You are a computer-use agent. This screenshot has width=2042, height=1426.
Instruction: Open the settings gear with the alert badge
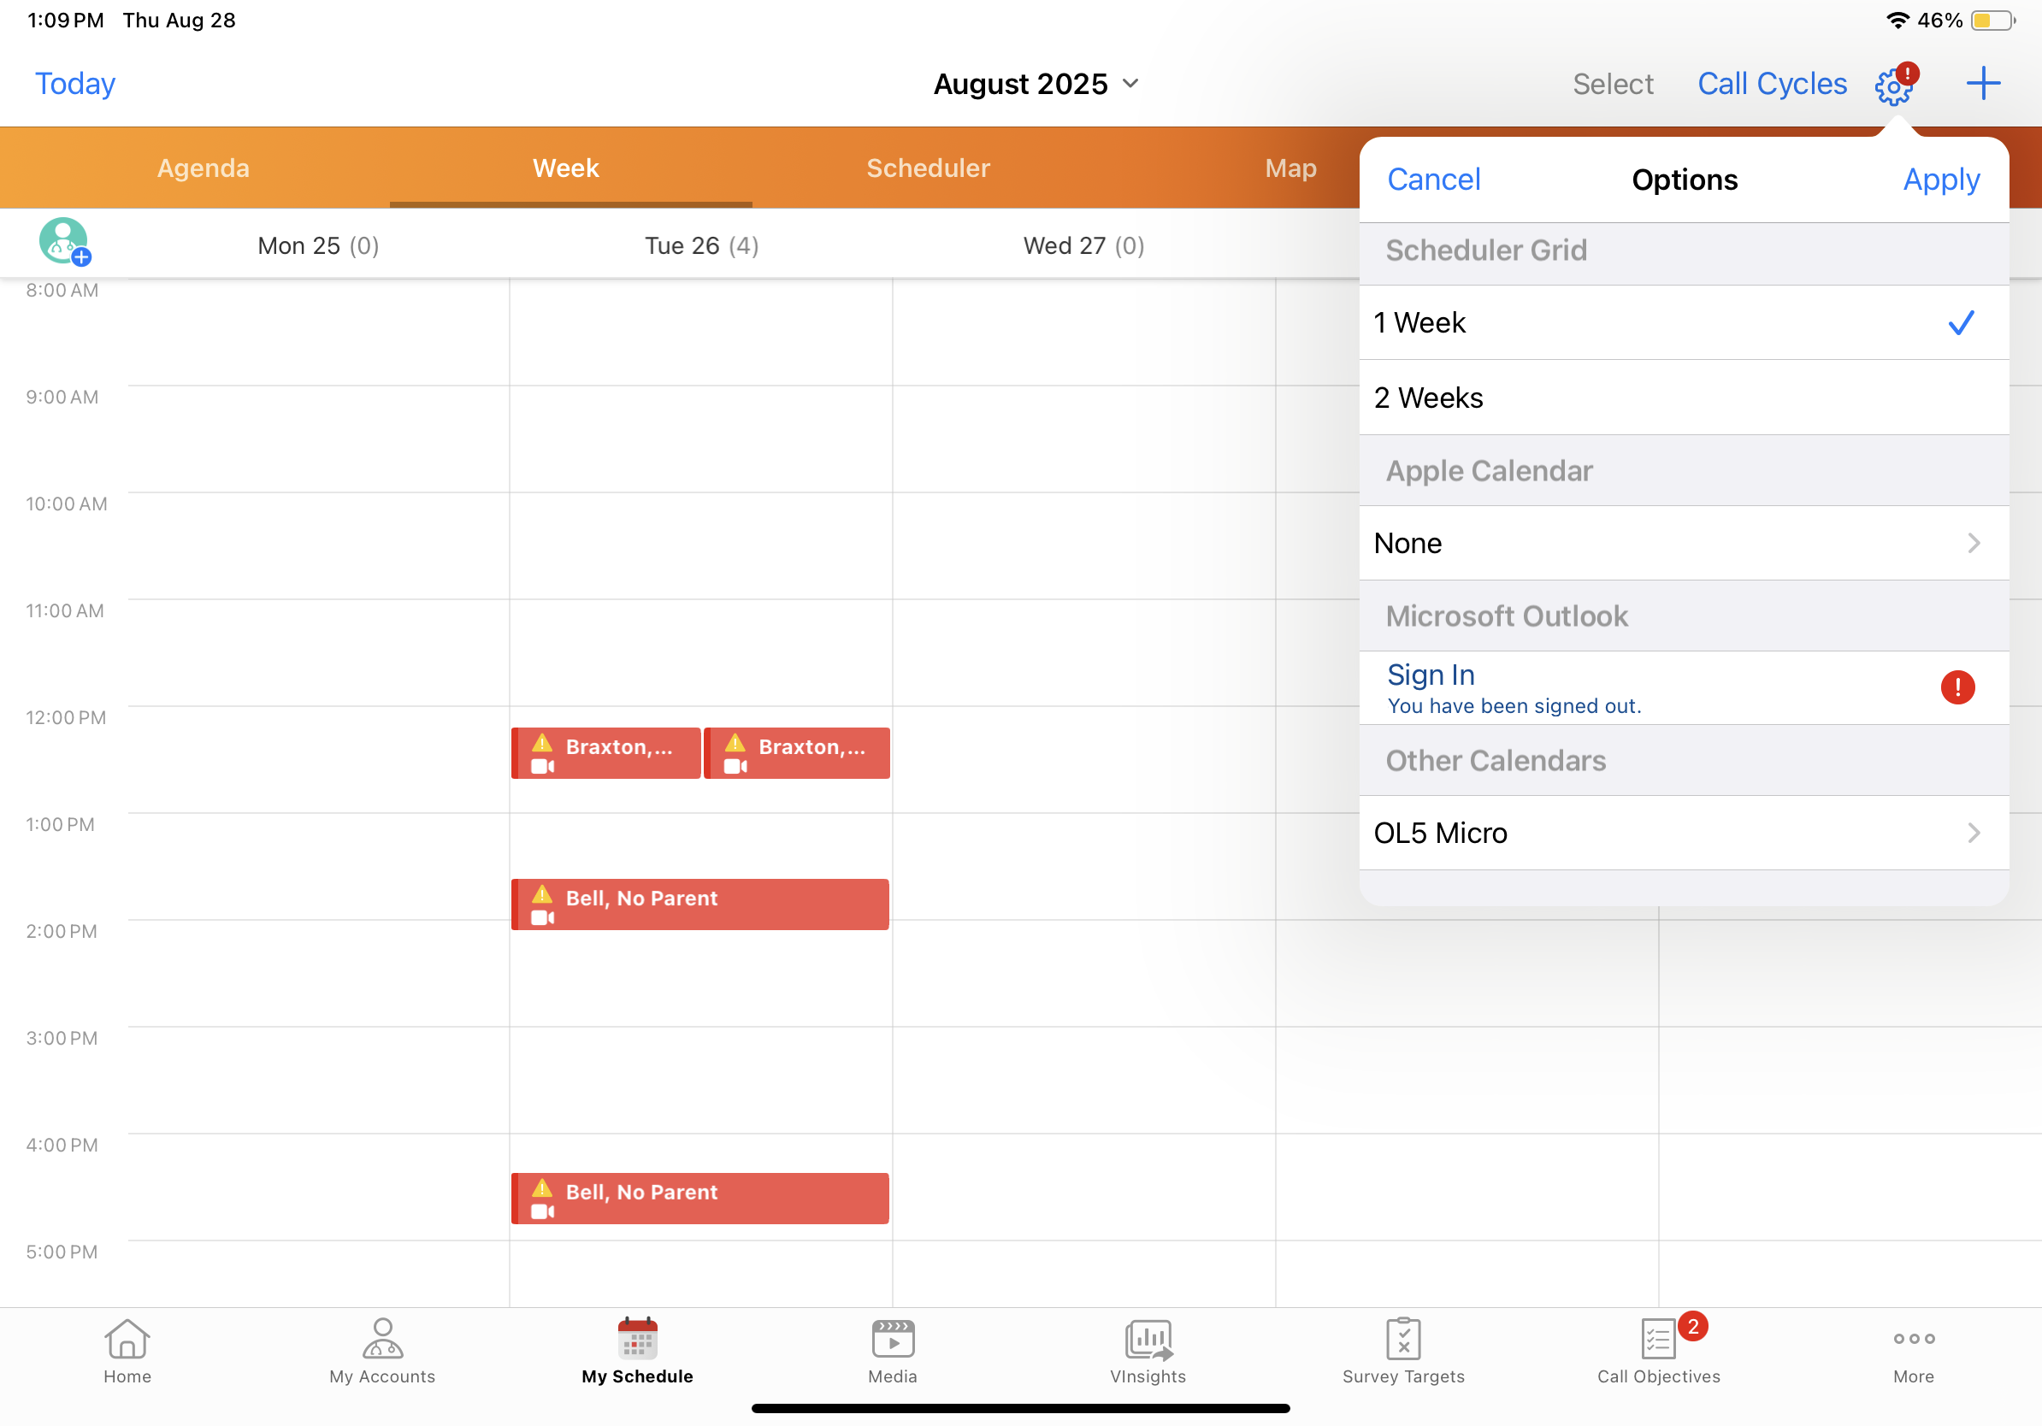[1894, 84]
